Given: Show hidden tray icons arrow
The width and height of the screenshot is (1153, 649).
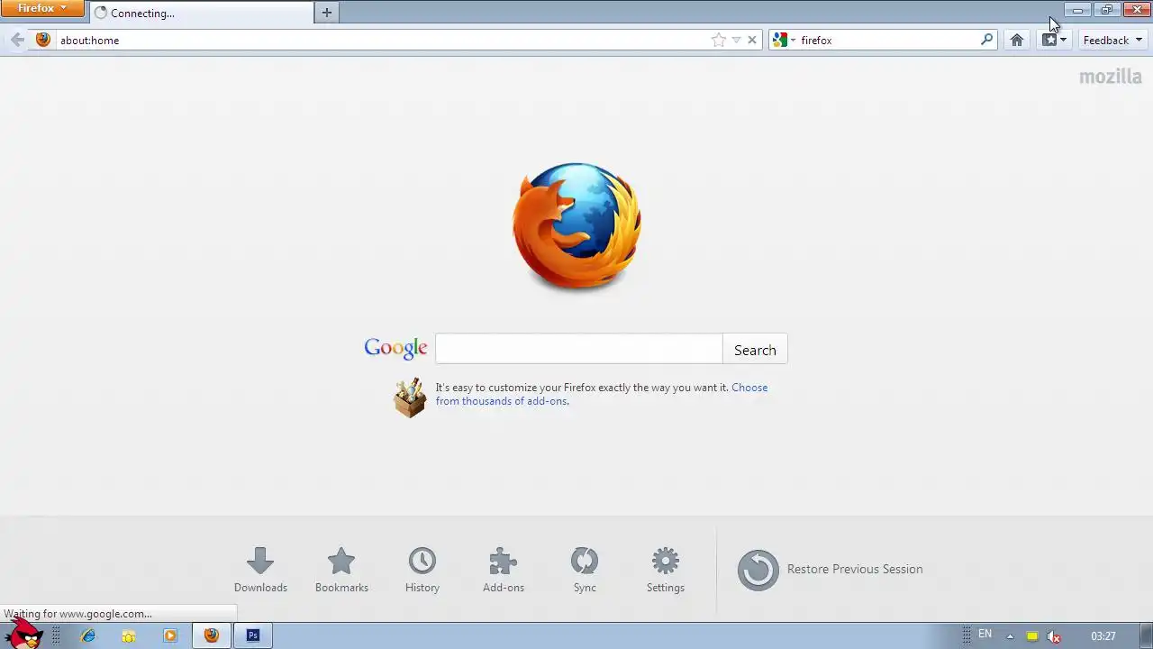Looking at the screenshot, I should [x=1010, y=636].
